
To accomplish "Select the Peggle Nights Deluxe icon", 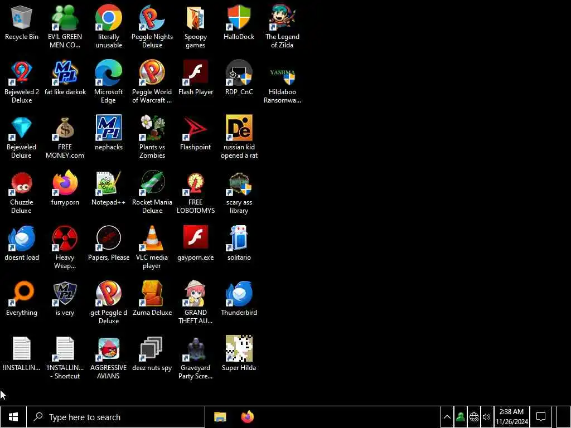I will pos(152,18).
